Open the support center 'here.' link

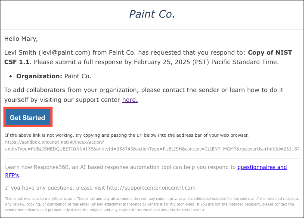coord(130,100)
